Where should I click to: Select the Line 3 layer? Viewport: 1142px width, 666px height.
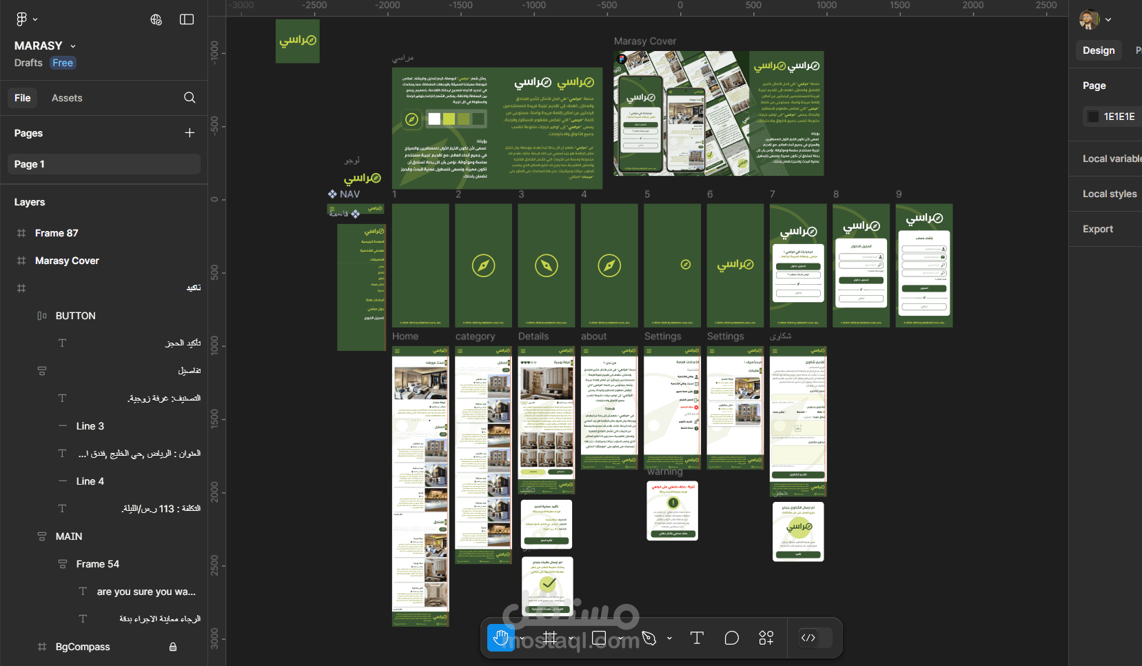[90, 426]
